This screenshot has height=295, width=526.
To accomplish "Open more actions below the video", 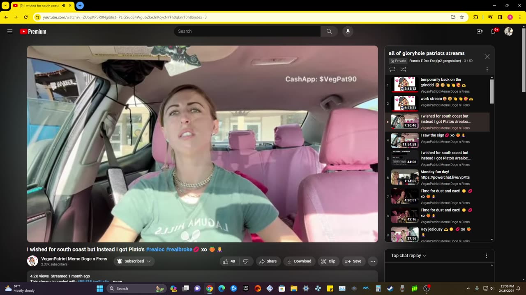I will pos(373,261).
